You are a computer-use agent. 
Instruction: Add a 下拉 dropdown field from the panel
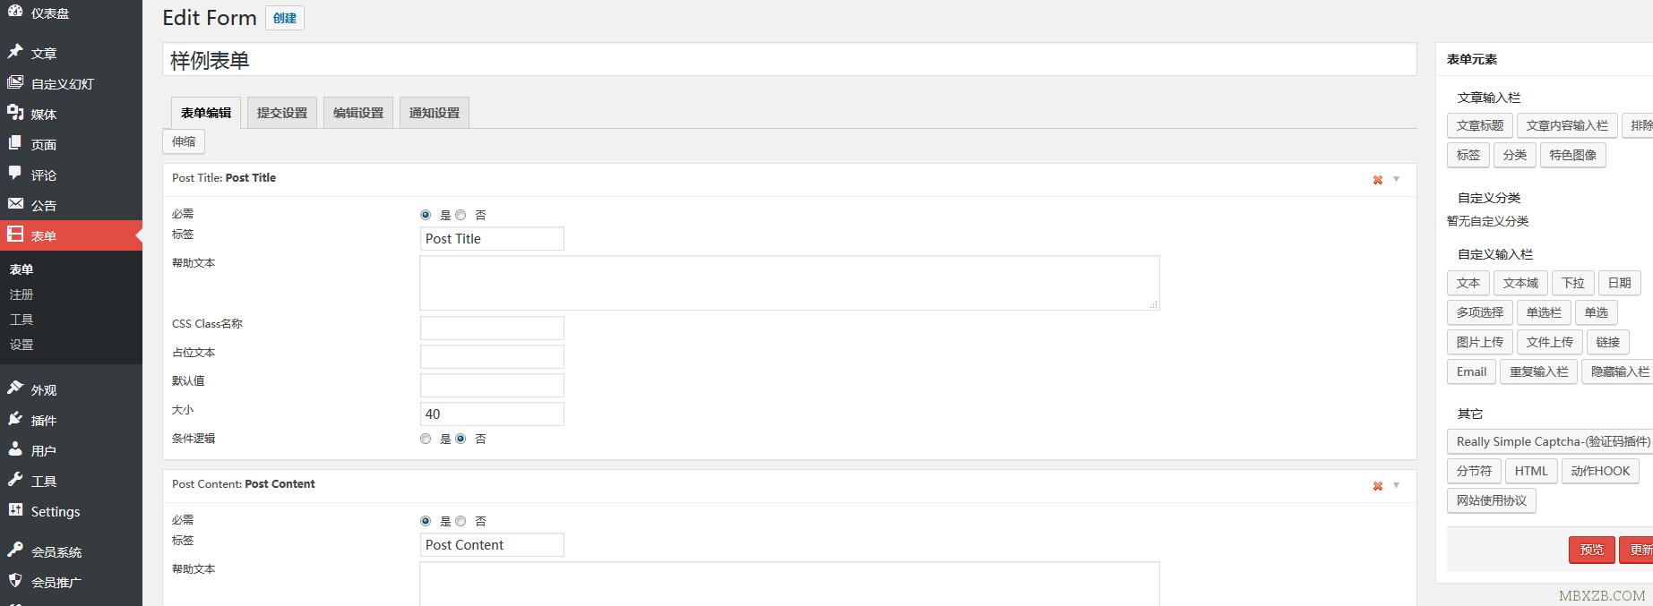[x=1572, y=282]
